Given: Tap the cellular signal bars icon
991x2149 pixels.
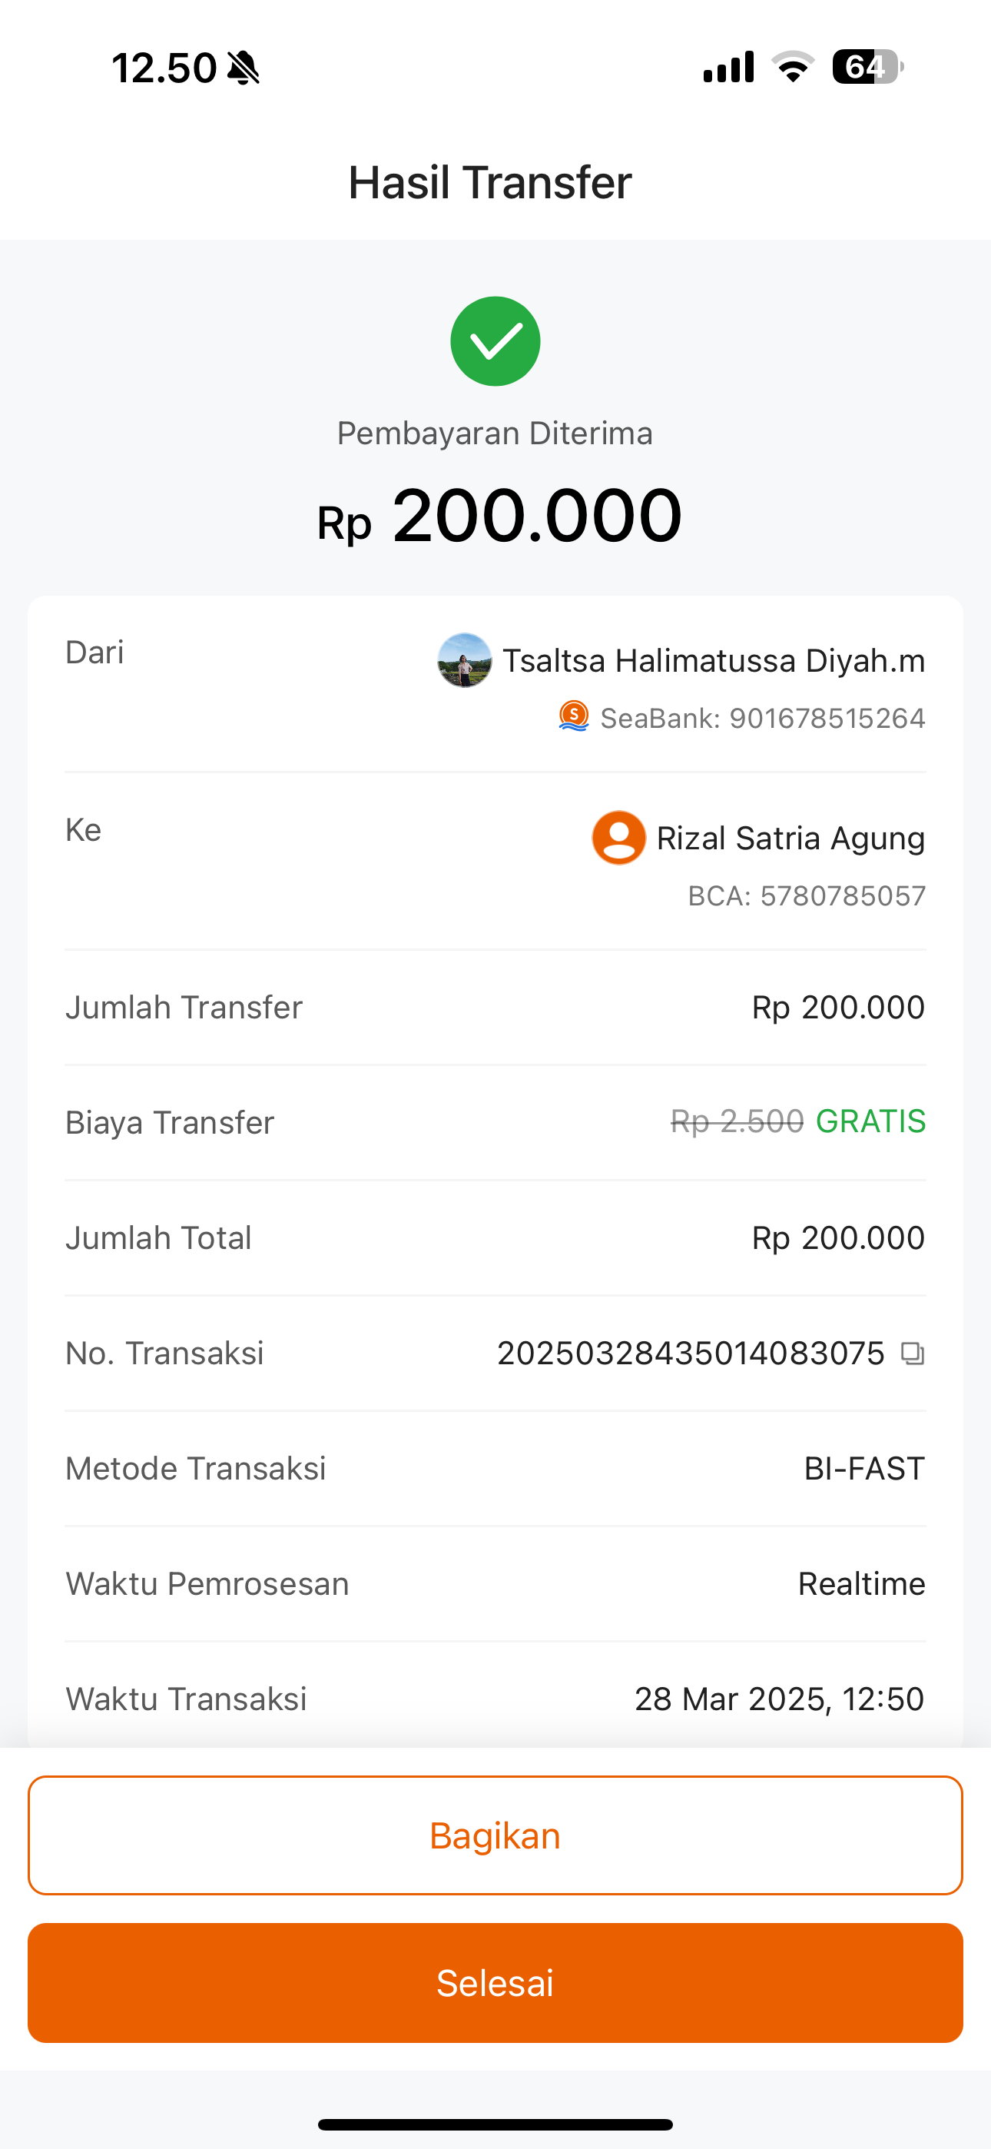Looking at the screenshot, I should point(728,67).
